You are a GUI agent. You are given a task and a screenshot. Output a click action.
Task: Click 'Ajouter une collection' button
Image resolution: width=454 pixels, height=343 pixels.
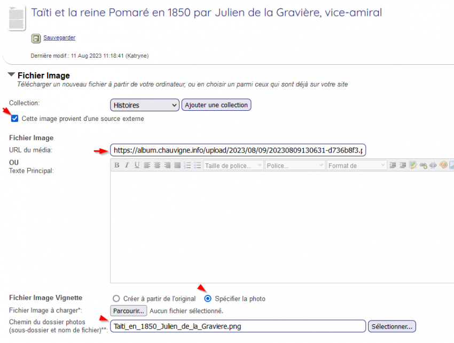point(216,105)
